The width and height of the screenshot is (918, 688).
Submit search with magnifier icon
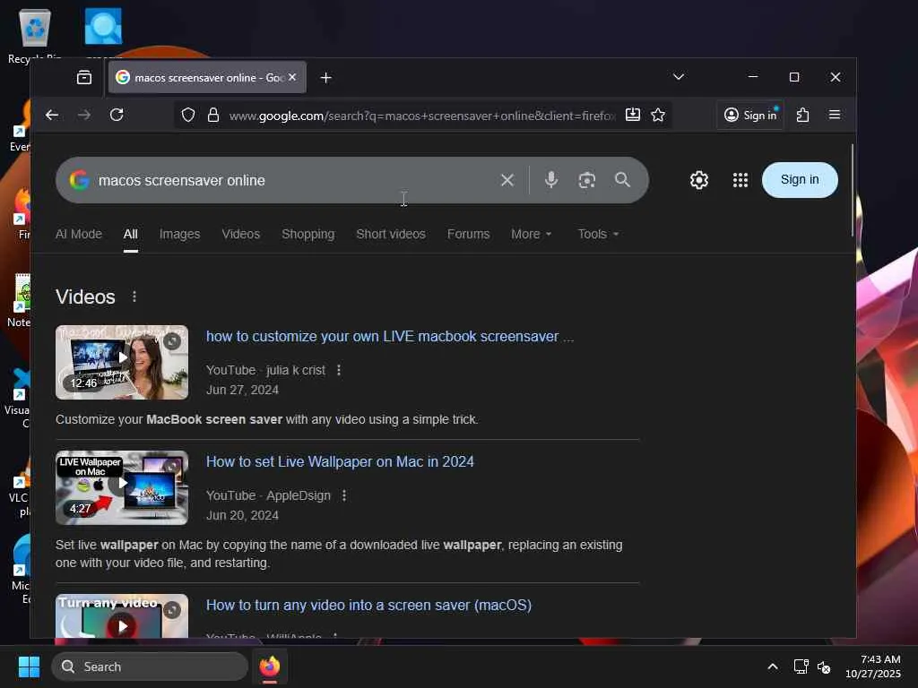coord(622,180)
